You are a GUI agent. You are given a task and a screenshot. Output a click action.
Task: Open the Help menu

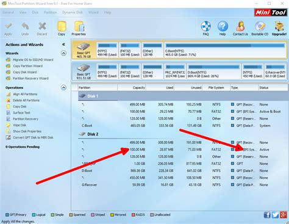[107, 12]
